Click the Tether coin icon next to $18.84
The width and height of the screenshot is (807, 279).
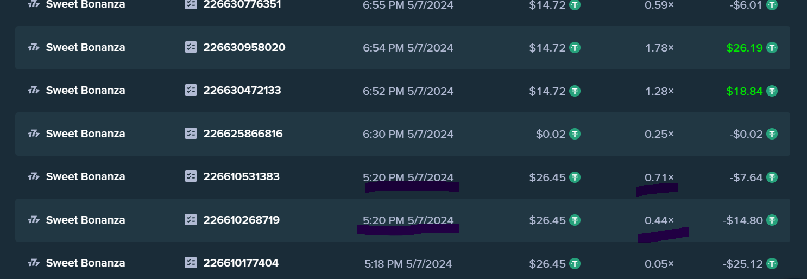coord(772,91)
